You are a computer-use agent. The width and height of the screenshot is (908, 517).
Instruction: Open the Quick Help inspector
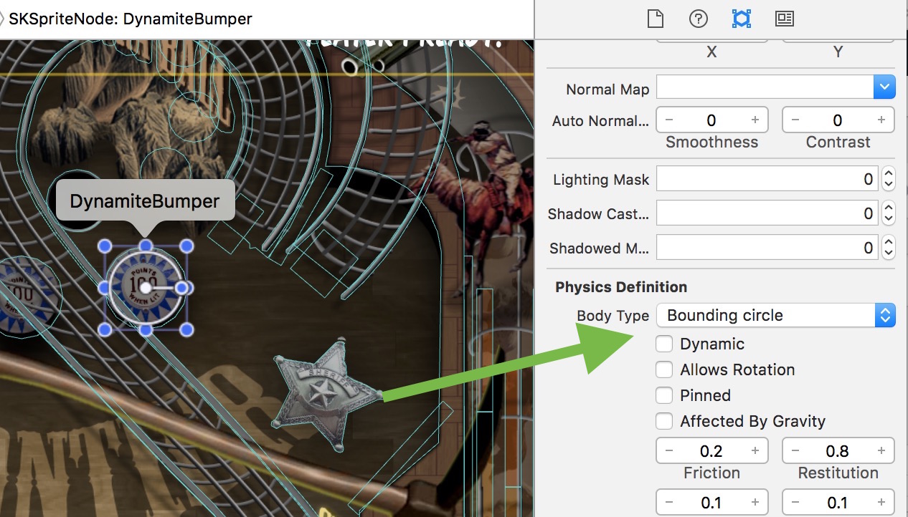click(x=698, y=19)
